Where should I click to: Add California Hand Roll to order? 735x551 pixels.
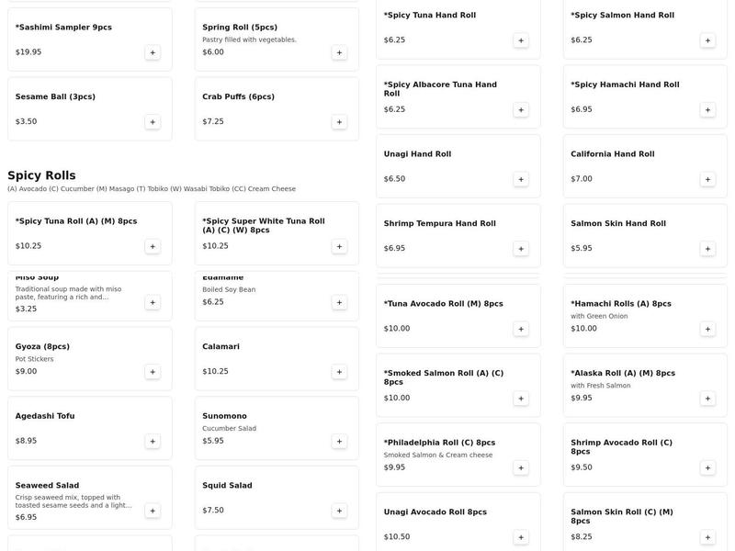click(707, 179)
